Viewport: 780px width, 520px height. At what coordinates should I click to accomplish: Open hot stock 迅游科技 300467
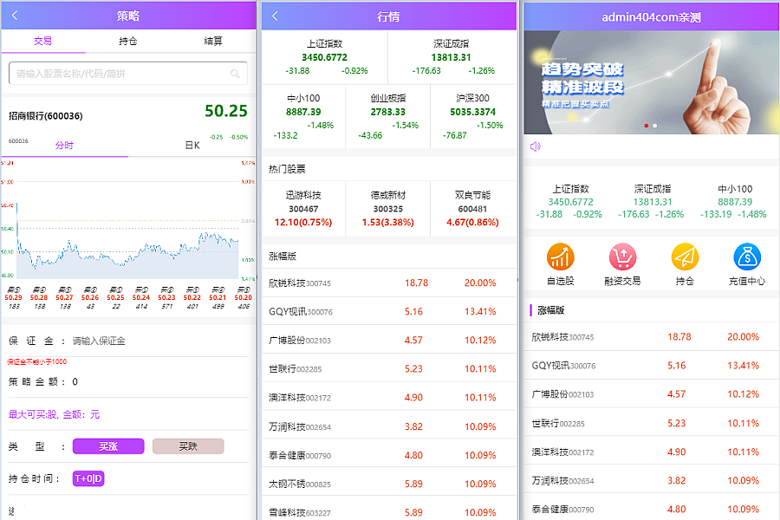pyautogui.click(x=303, y=209)
